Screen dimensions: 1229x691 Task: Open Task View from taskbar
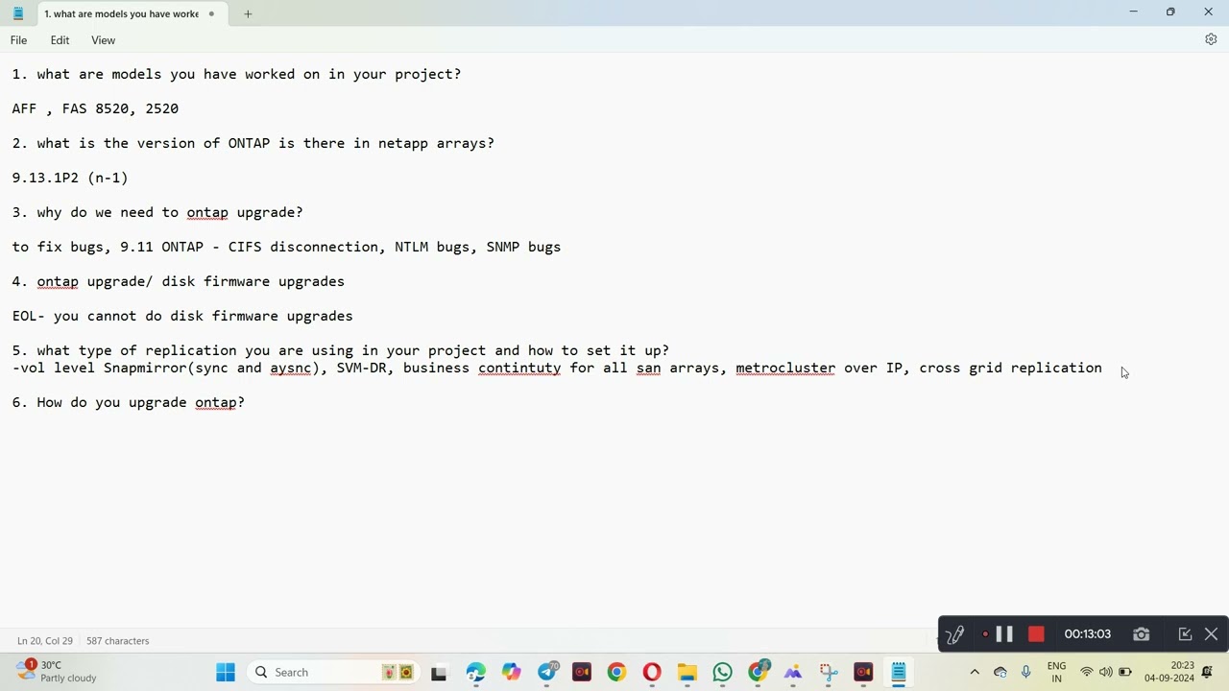coord(439,672)
